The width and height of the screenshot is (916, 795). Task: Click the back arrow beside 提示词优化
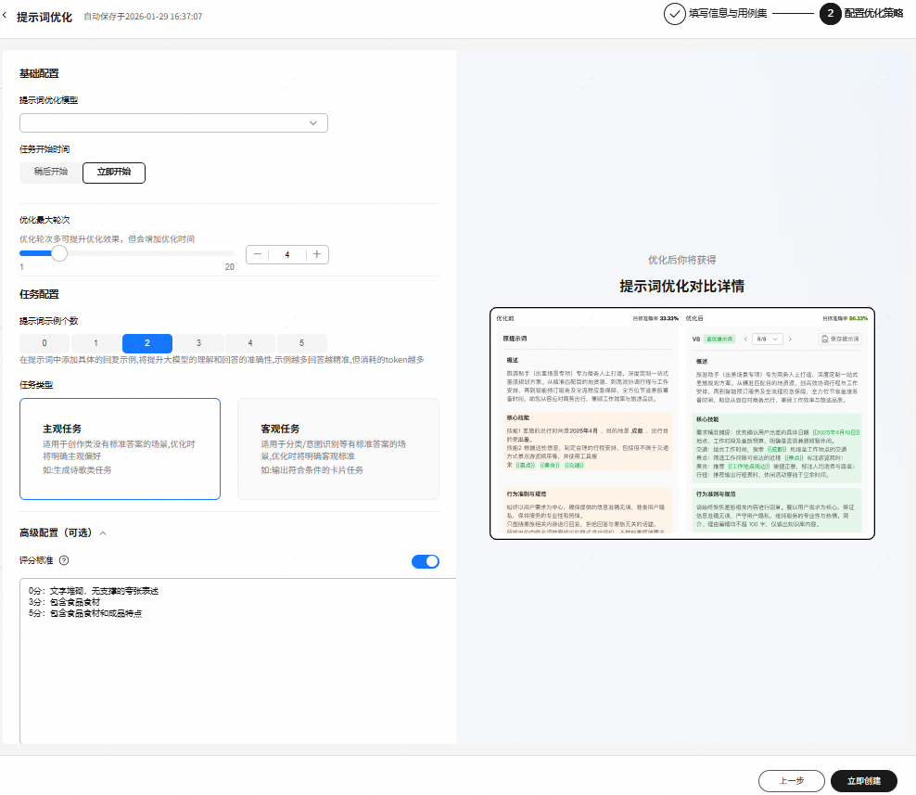click(x=6, y=16)
